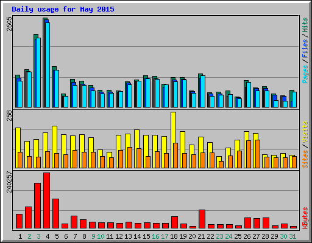Click day 1 axis label
The width and height of the screenshot is (312, 243).
[20, 236]
